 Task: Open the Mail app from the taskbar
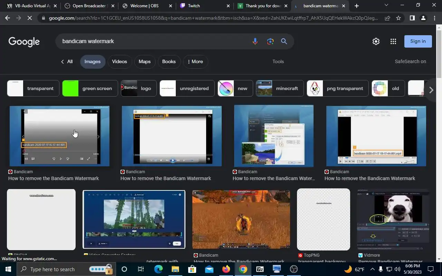(209, 269)
